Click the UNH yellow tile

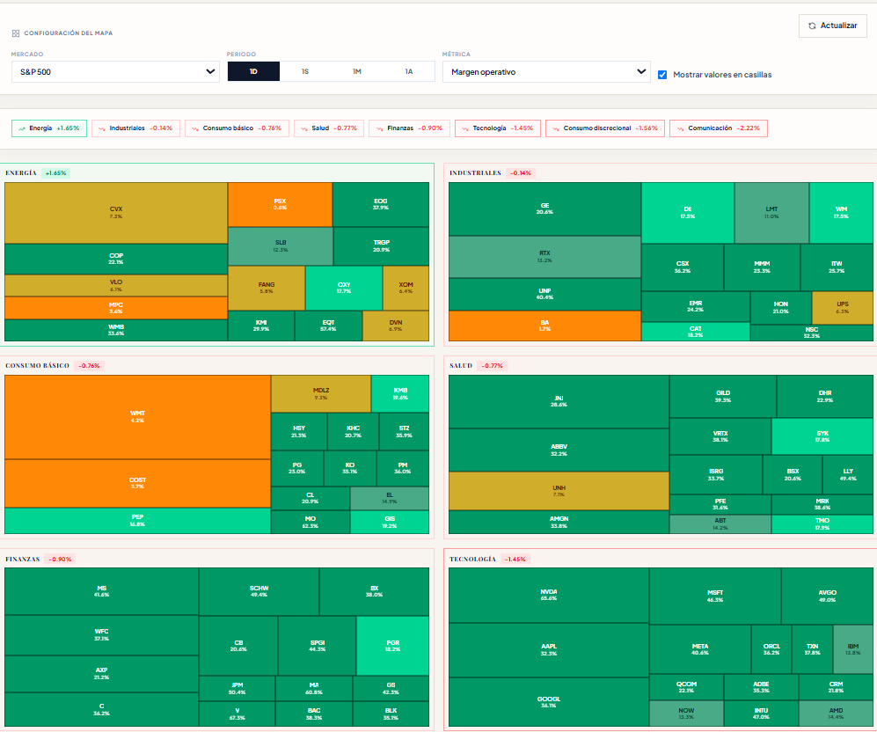pos(559,491)
